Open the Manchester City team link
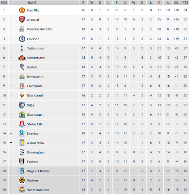This screenshot has height=194, width=189. 40,29
